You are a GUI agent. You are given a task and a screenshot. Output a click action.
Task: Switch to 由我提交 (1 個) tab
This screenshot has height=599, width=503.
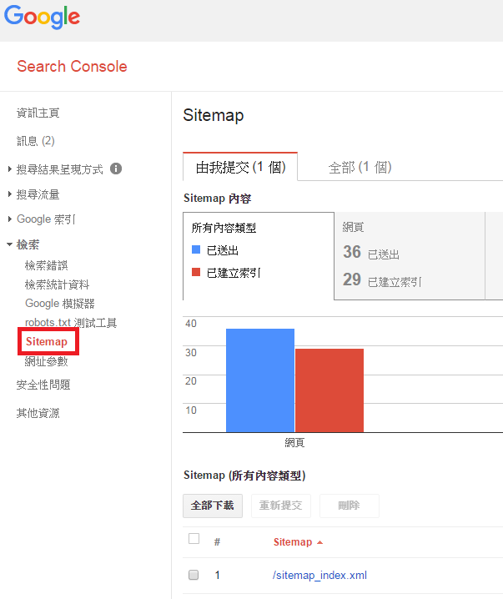coord(240,167)
